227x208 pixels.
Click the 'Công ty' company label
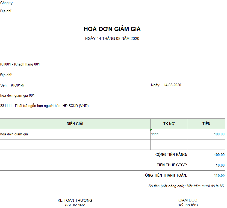click(6, 3)
